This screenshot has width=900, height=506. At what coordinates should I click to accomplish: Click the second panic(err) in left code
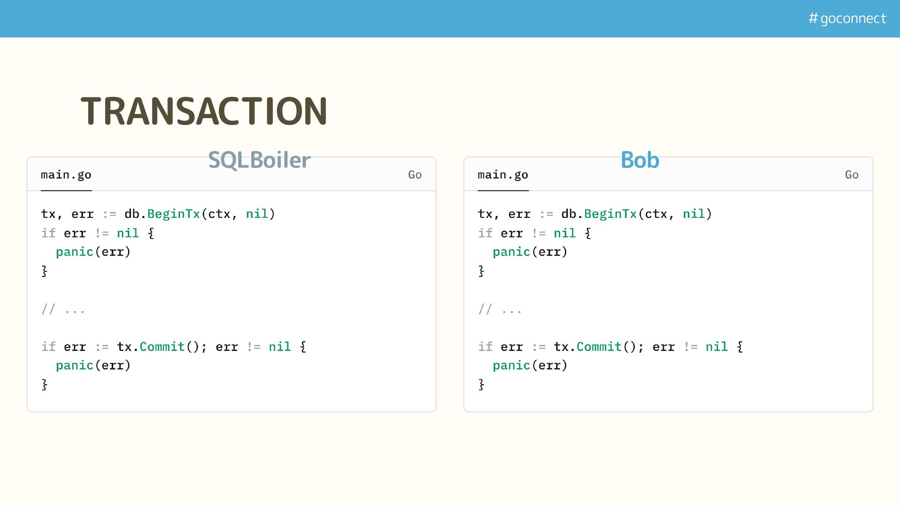click(93, 365)
